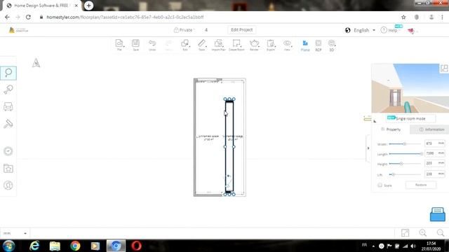
Task: Open a new browser tab
Action: coord(89,6)
